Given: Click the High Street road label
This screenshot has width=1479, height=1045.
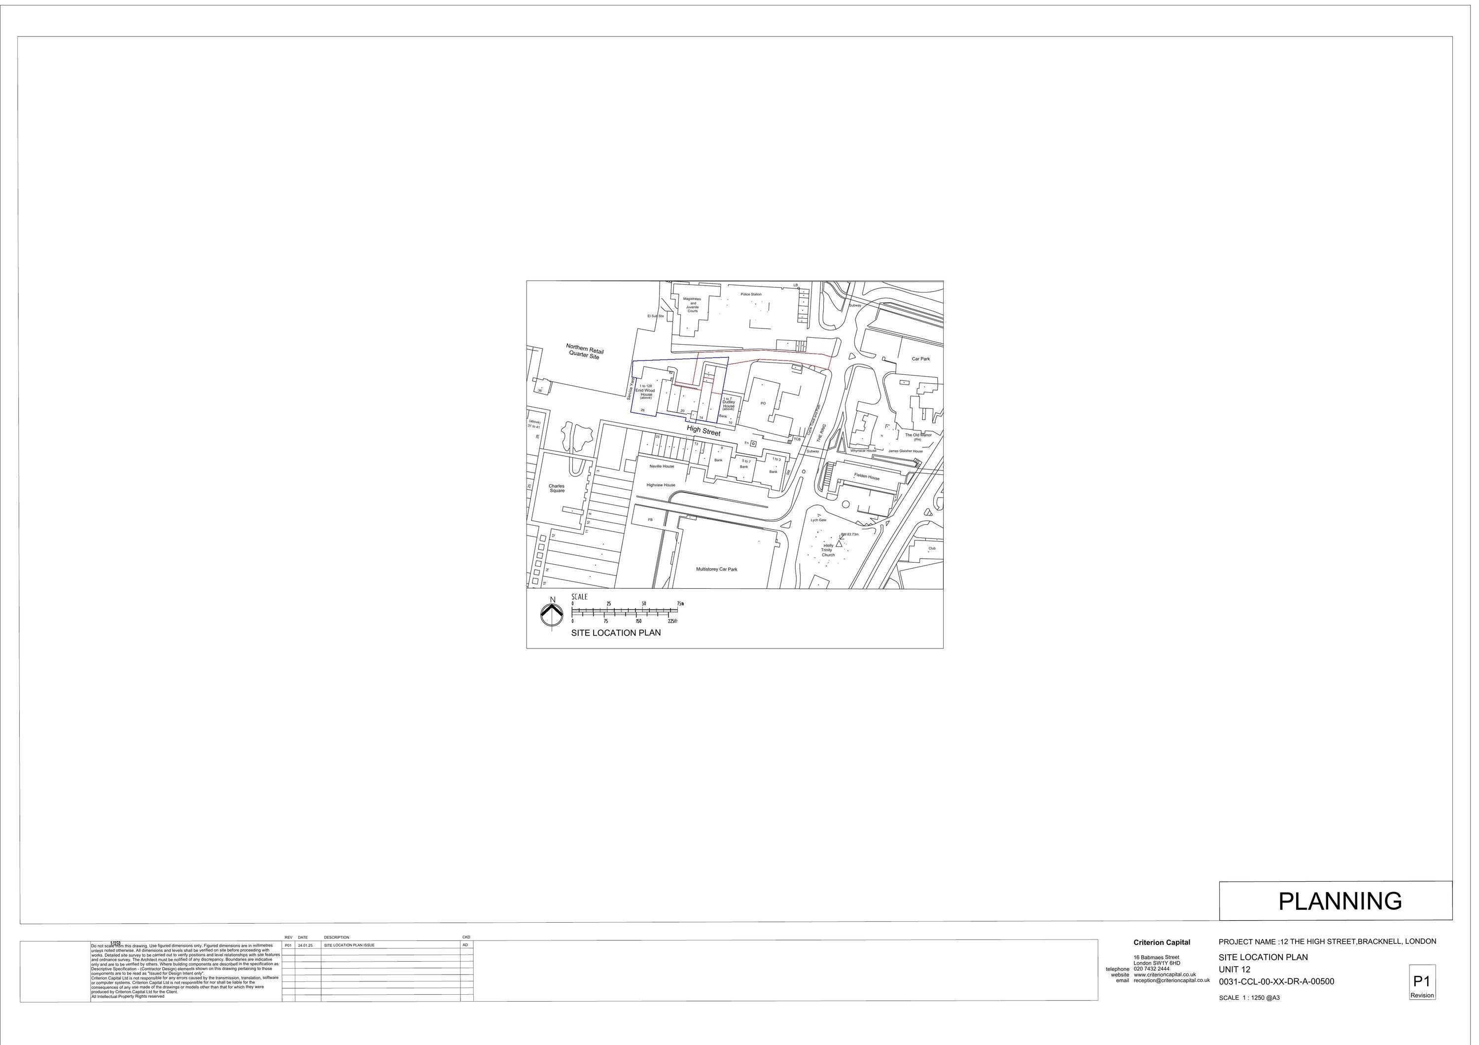Looking at the screenshot, I should pyautogui.click(x=704, y=431).
